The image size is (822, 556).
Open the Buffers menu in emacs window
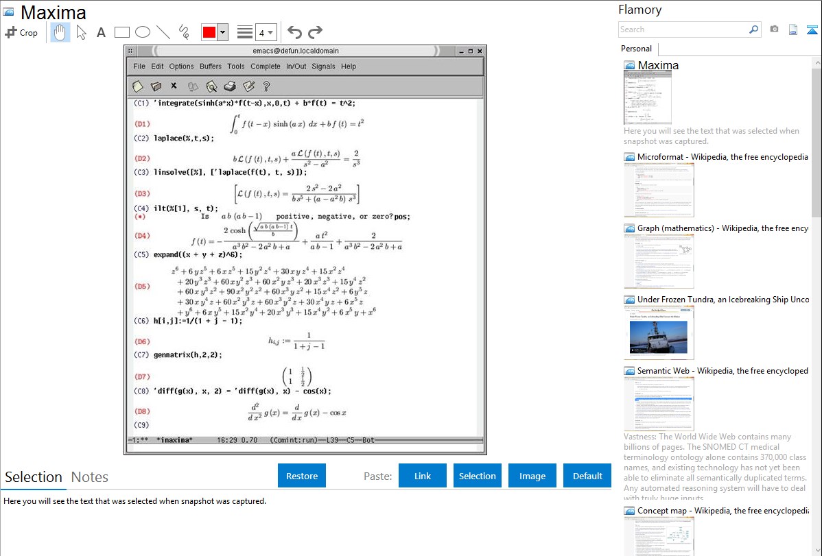[x=210, y=67]
